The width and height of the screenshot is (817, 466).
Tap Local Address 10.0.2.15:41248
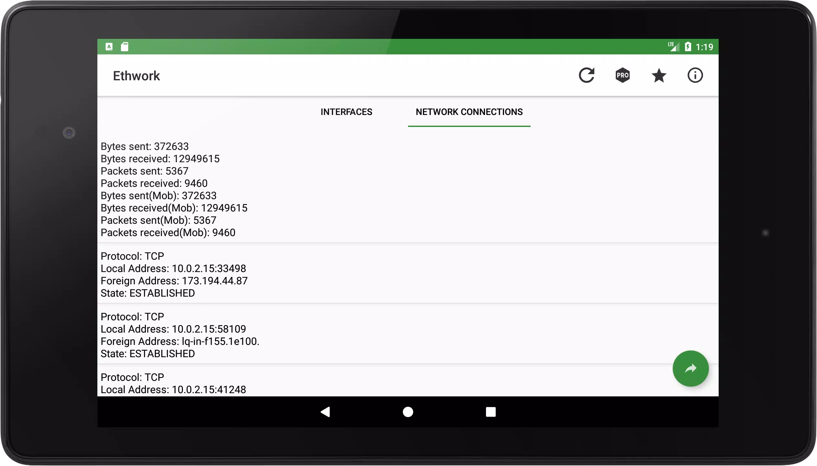tap(173, 390)
